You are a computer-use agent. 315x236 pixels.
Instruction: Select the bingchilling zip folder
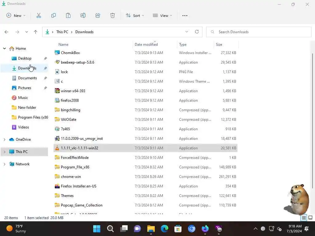146,110
